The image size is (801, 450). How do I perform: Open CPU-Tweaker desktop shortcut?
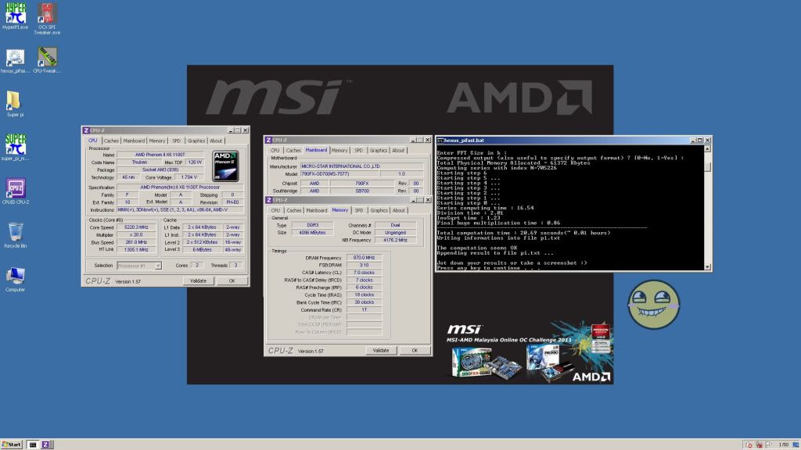coord(48,58)
